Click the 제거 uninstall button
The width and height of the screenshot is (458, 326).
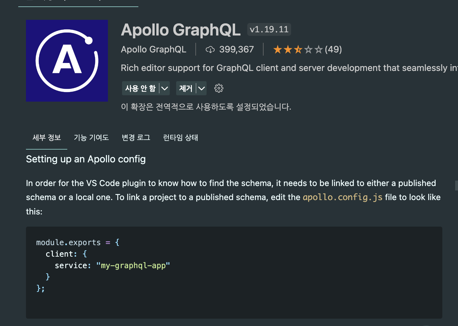186,88
